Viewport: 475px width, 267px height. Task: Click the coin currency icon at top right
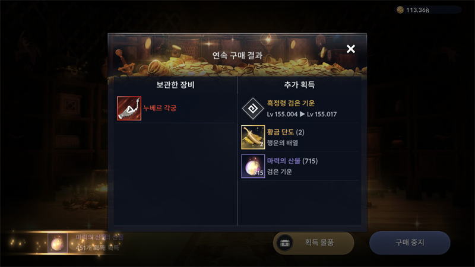coord(400,10)
